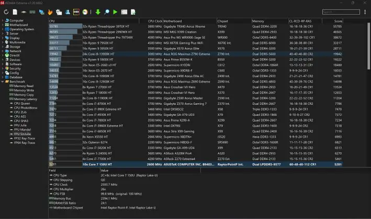Select the 24x Core i9-13900K HT row

tap(196, 54)
